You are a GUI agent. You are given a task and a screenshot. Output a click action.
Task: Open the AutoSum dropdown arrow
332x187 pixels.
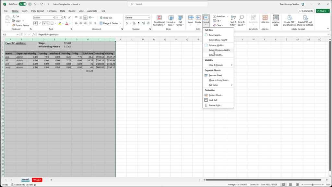click(228, 16)
